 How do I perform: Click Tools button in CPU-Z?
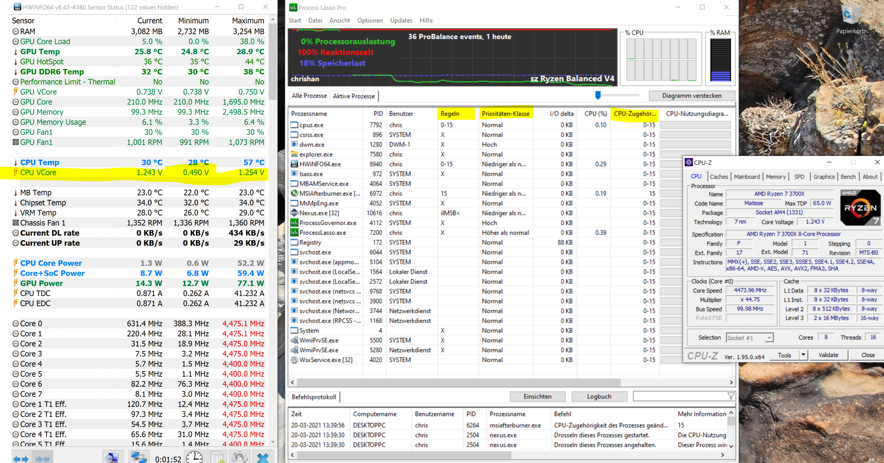784,355
